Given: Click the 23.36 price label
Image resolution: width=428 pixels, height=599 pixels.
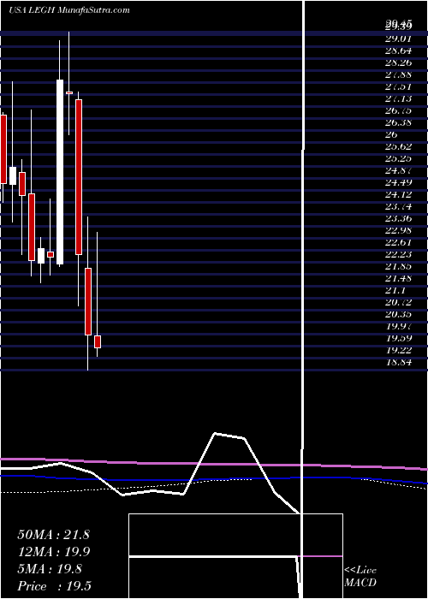Looking at the screenshot, I should coord(398,218).
